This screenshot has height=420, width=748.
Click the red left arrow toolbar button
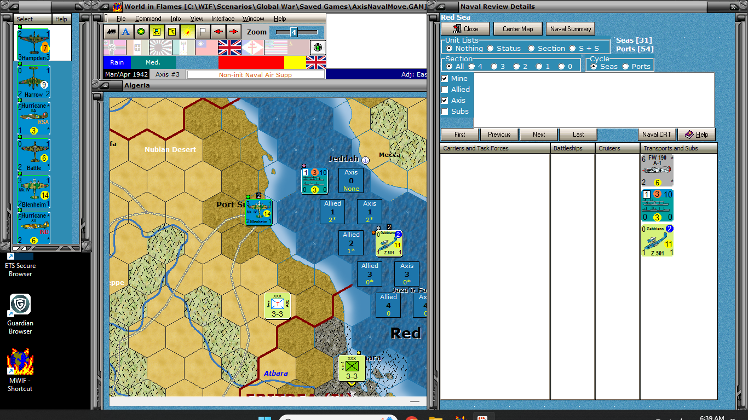(218, 32)
